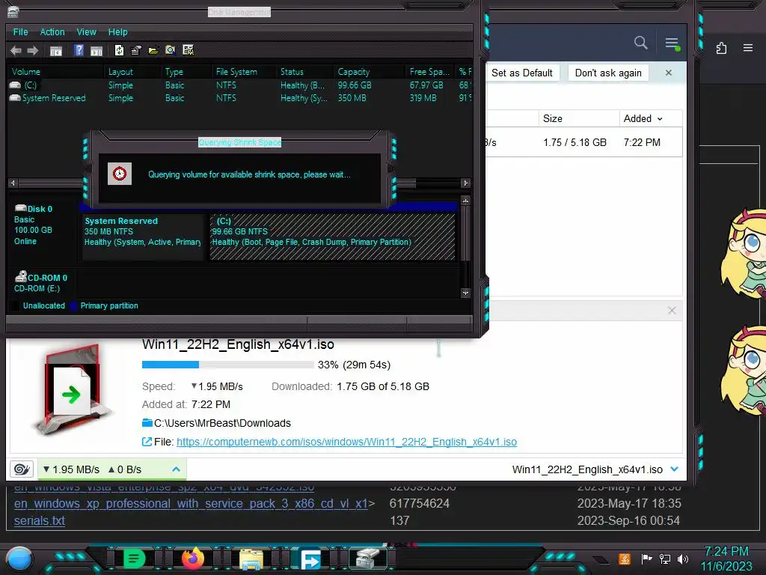The image size is (766, 575).
Task: Toggle the speed limiter snail icon
Action: tap(22, 469)
